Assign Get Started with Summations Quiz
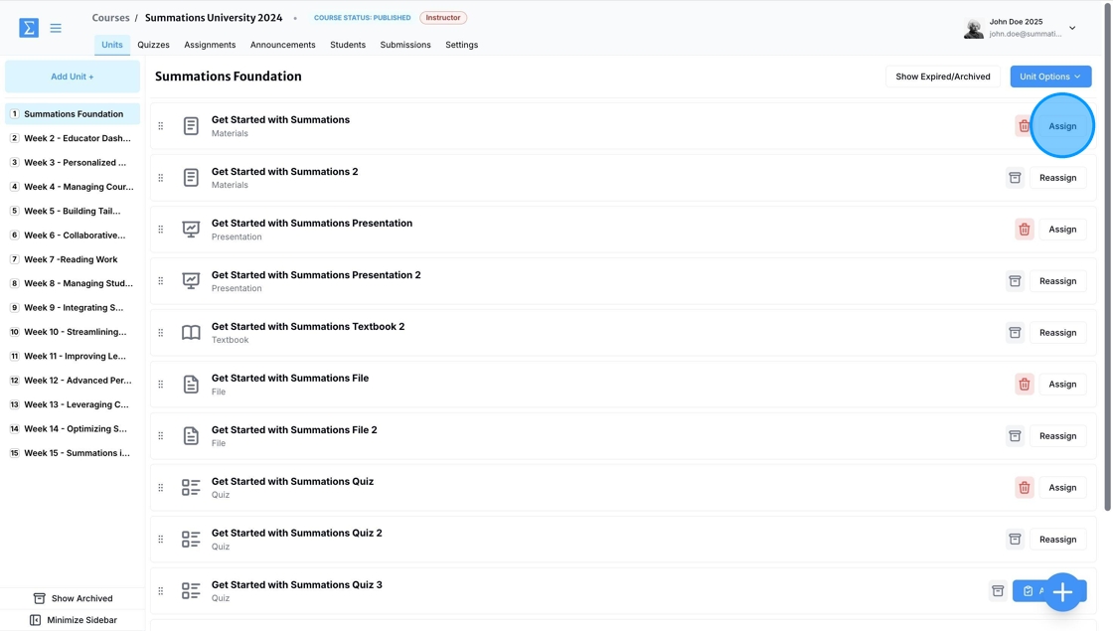The image size is (1113, 631). (1062, 488)
